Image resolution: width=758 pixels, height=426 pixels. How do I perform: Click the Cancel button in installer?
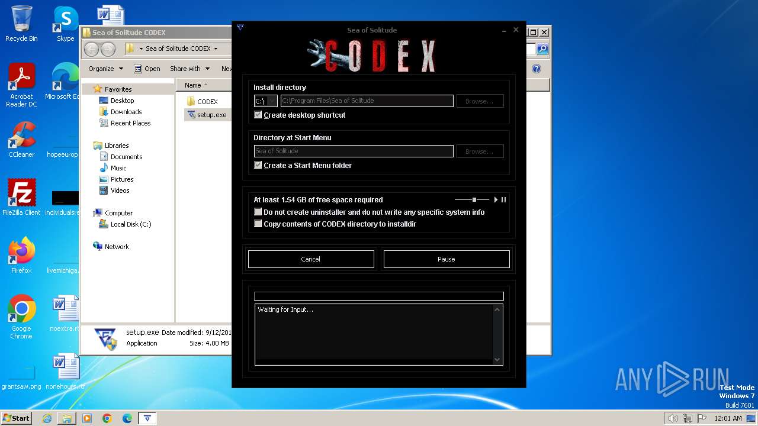pos(311,259)
